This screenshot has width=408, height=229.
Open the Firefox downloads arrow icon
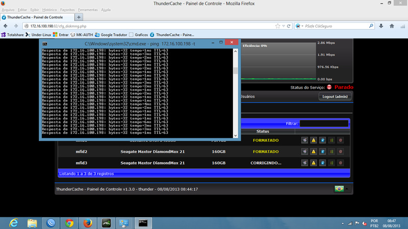(381, 26)
